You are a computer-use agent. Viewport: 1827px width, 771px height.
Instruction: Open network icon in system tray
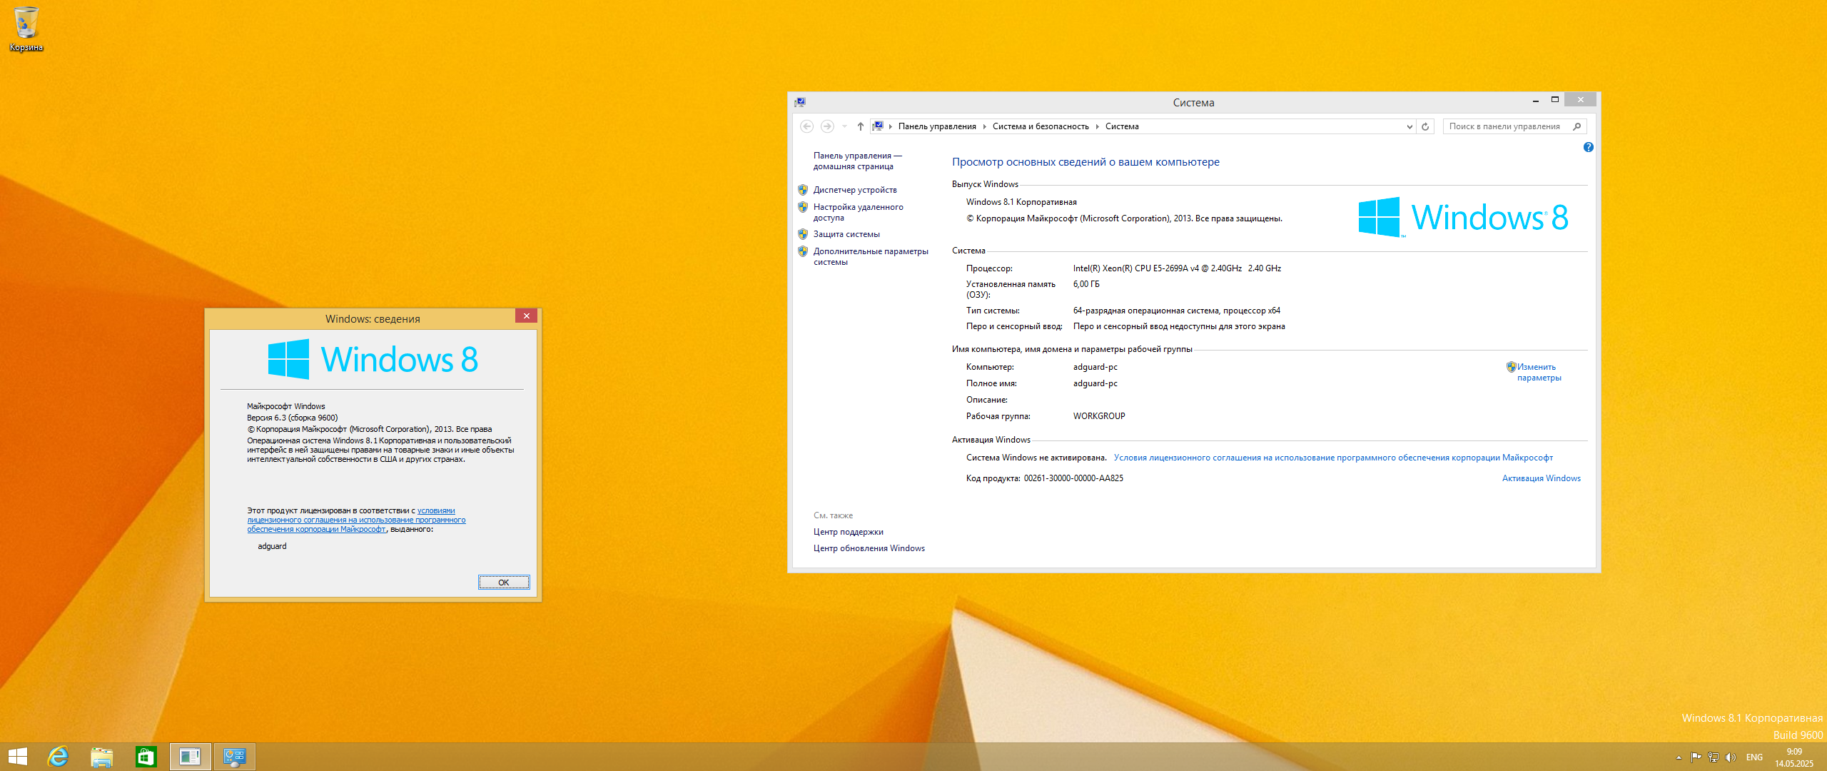1713,757
